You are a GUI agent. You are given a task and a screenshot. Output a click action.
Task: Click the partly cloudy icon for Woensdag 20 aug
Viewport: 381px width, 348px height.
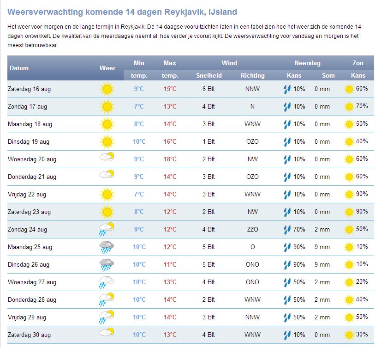[x=107, y=158]
